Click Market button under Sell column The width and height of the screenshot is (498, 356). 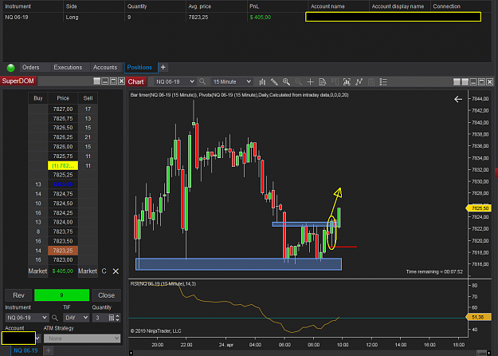88,271
